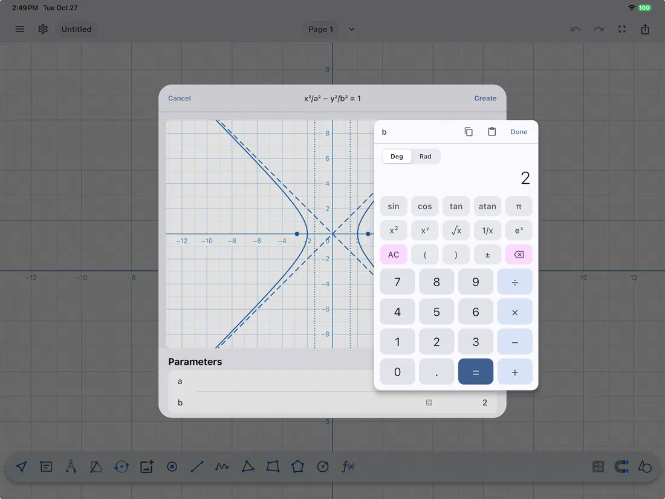Tap the digit 0 key

coord(397,372)
